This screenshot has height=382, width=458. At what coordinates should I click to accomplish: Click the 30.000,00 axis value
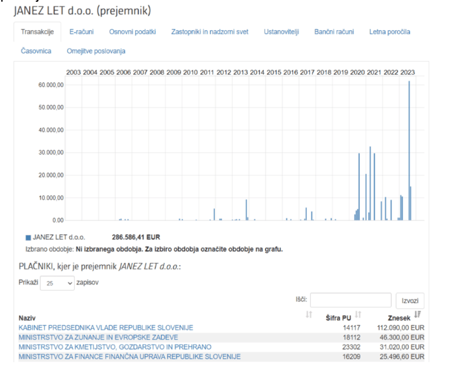pos(51,152)
